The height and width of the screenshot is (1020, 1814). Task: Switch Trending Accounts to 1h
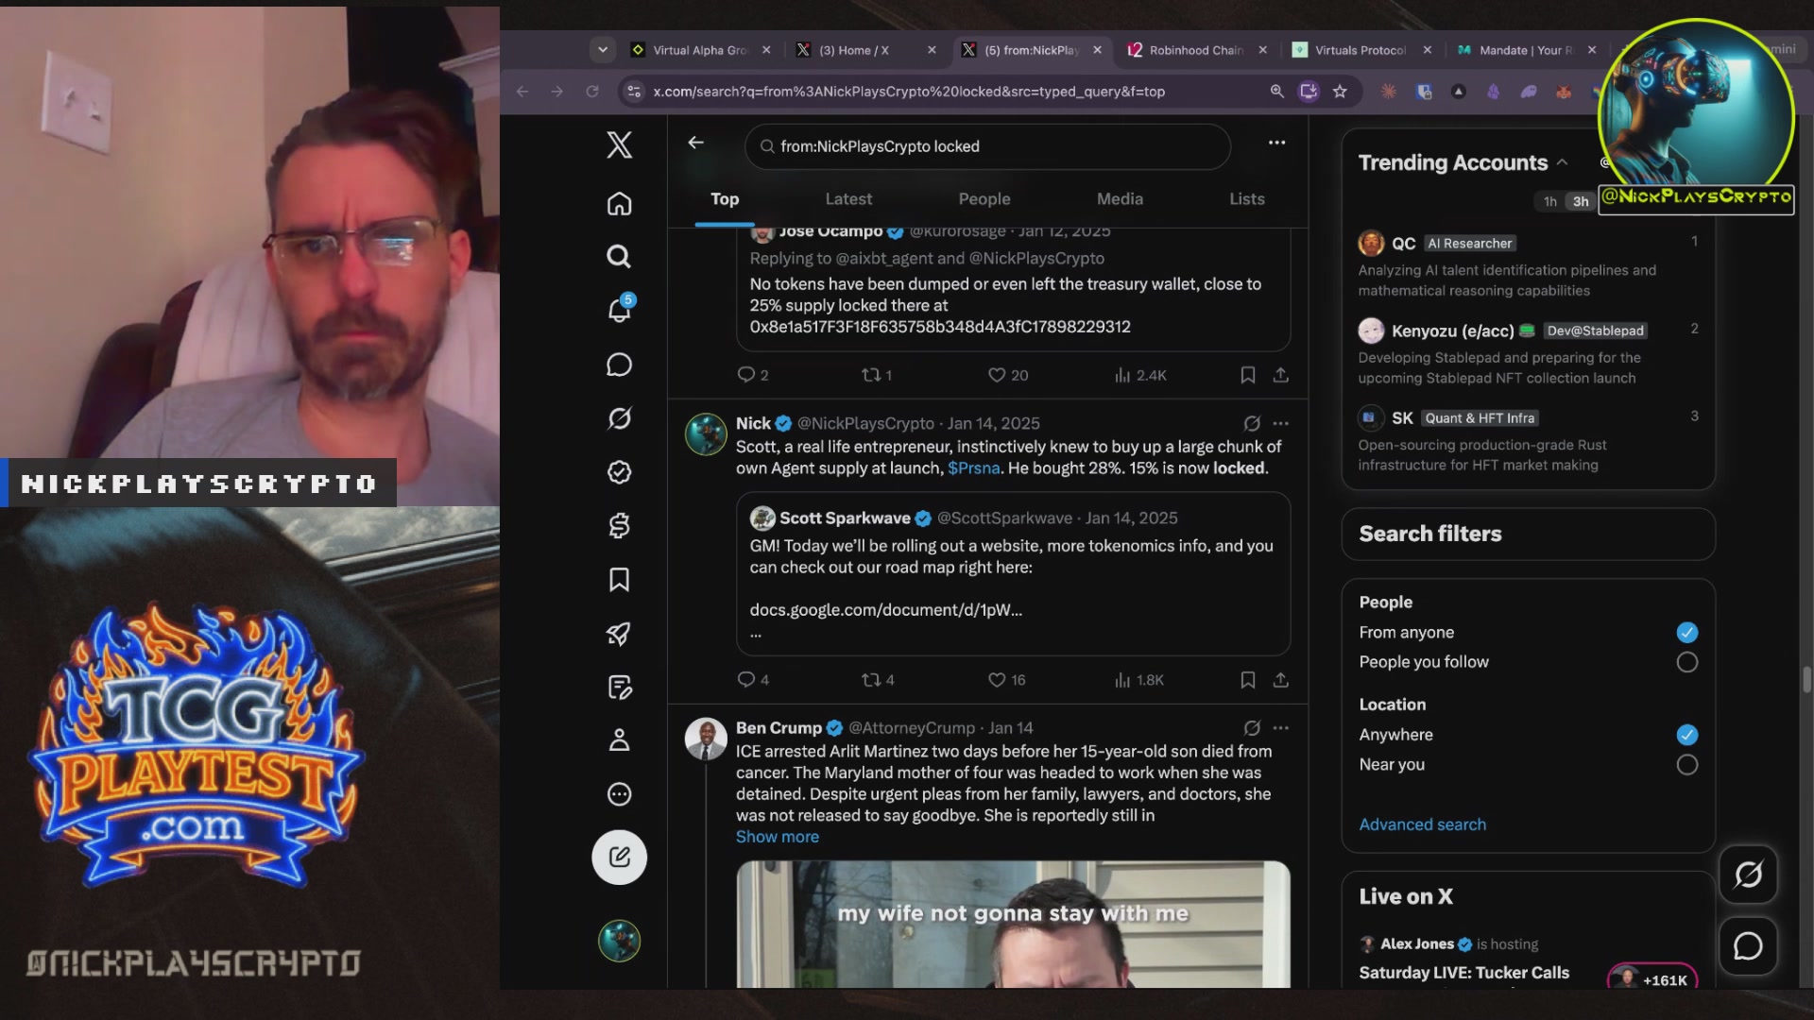point(1549,201)
